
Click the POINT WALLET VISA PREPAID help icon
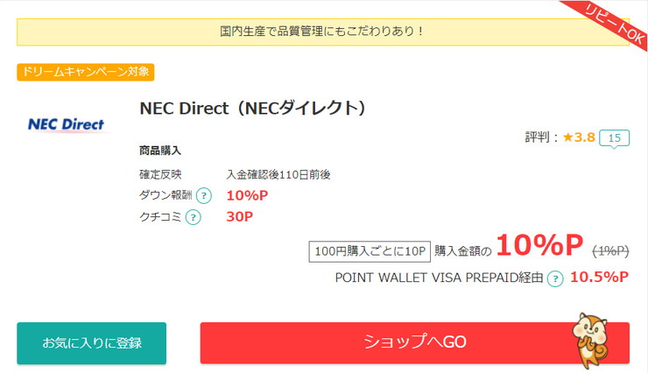tap(555, 278)
